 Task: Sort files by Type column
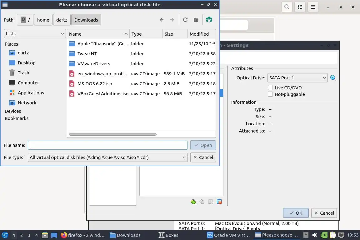(x=146, y=34)
